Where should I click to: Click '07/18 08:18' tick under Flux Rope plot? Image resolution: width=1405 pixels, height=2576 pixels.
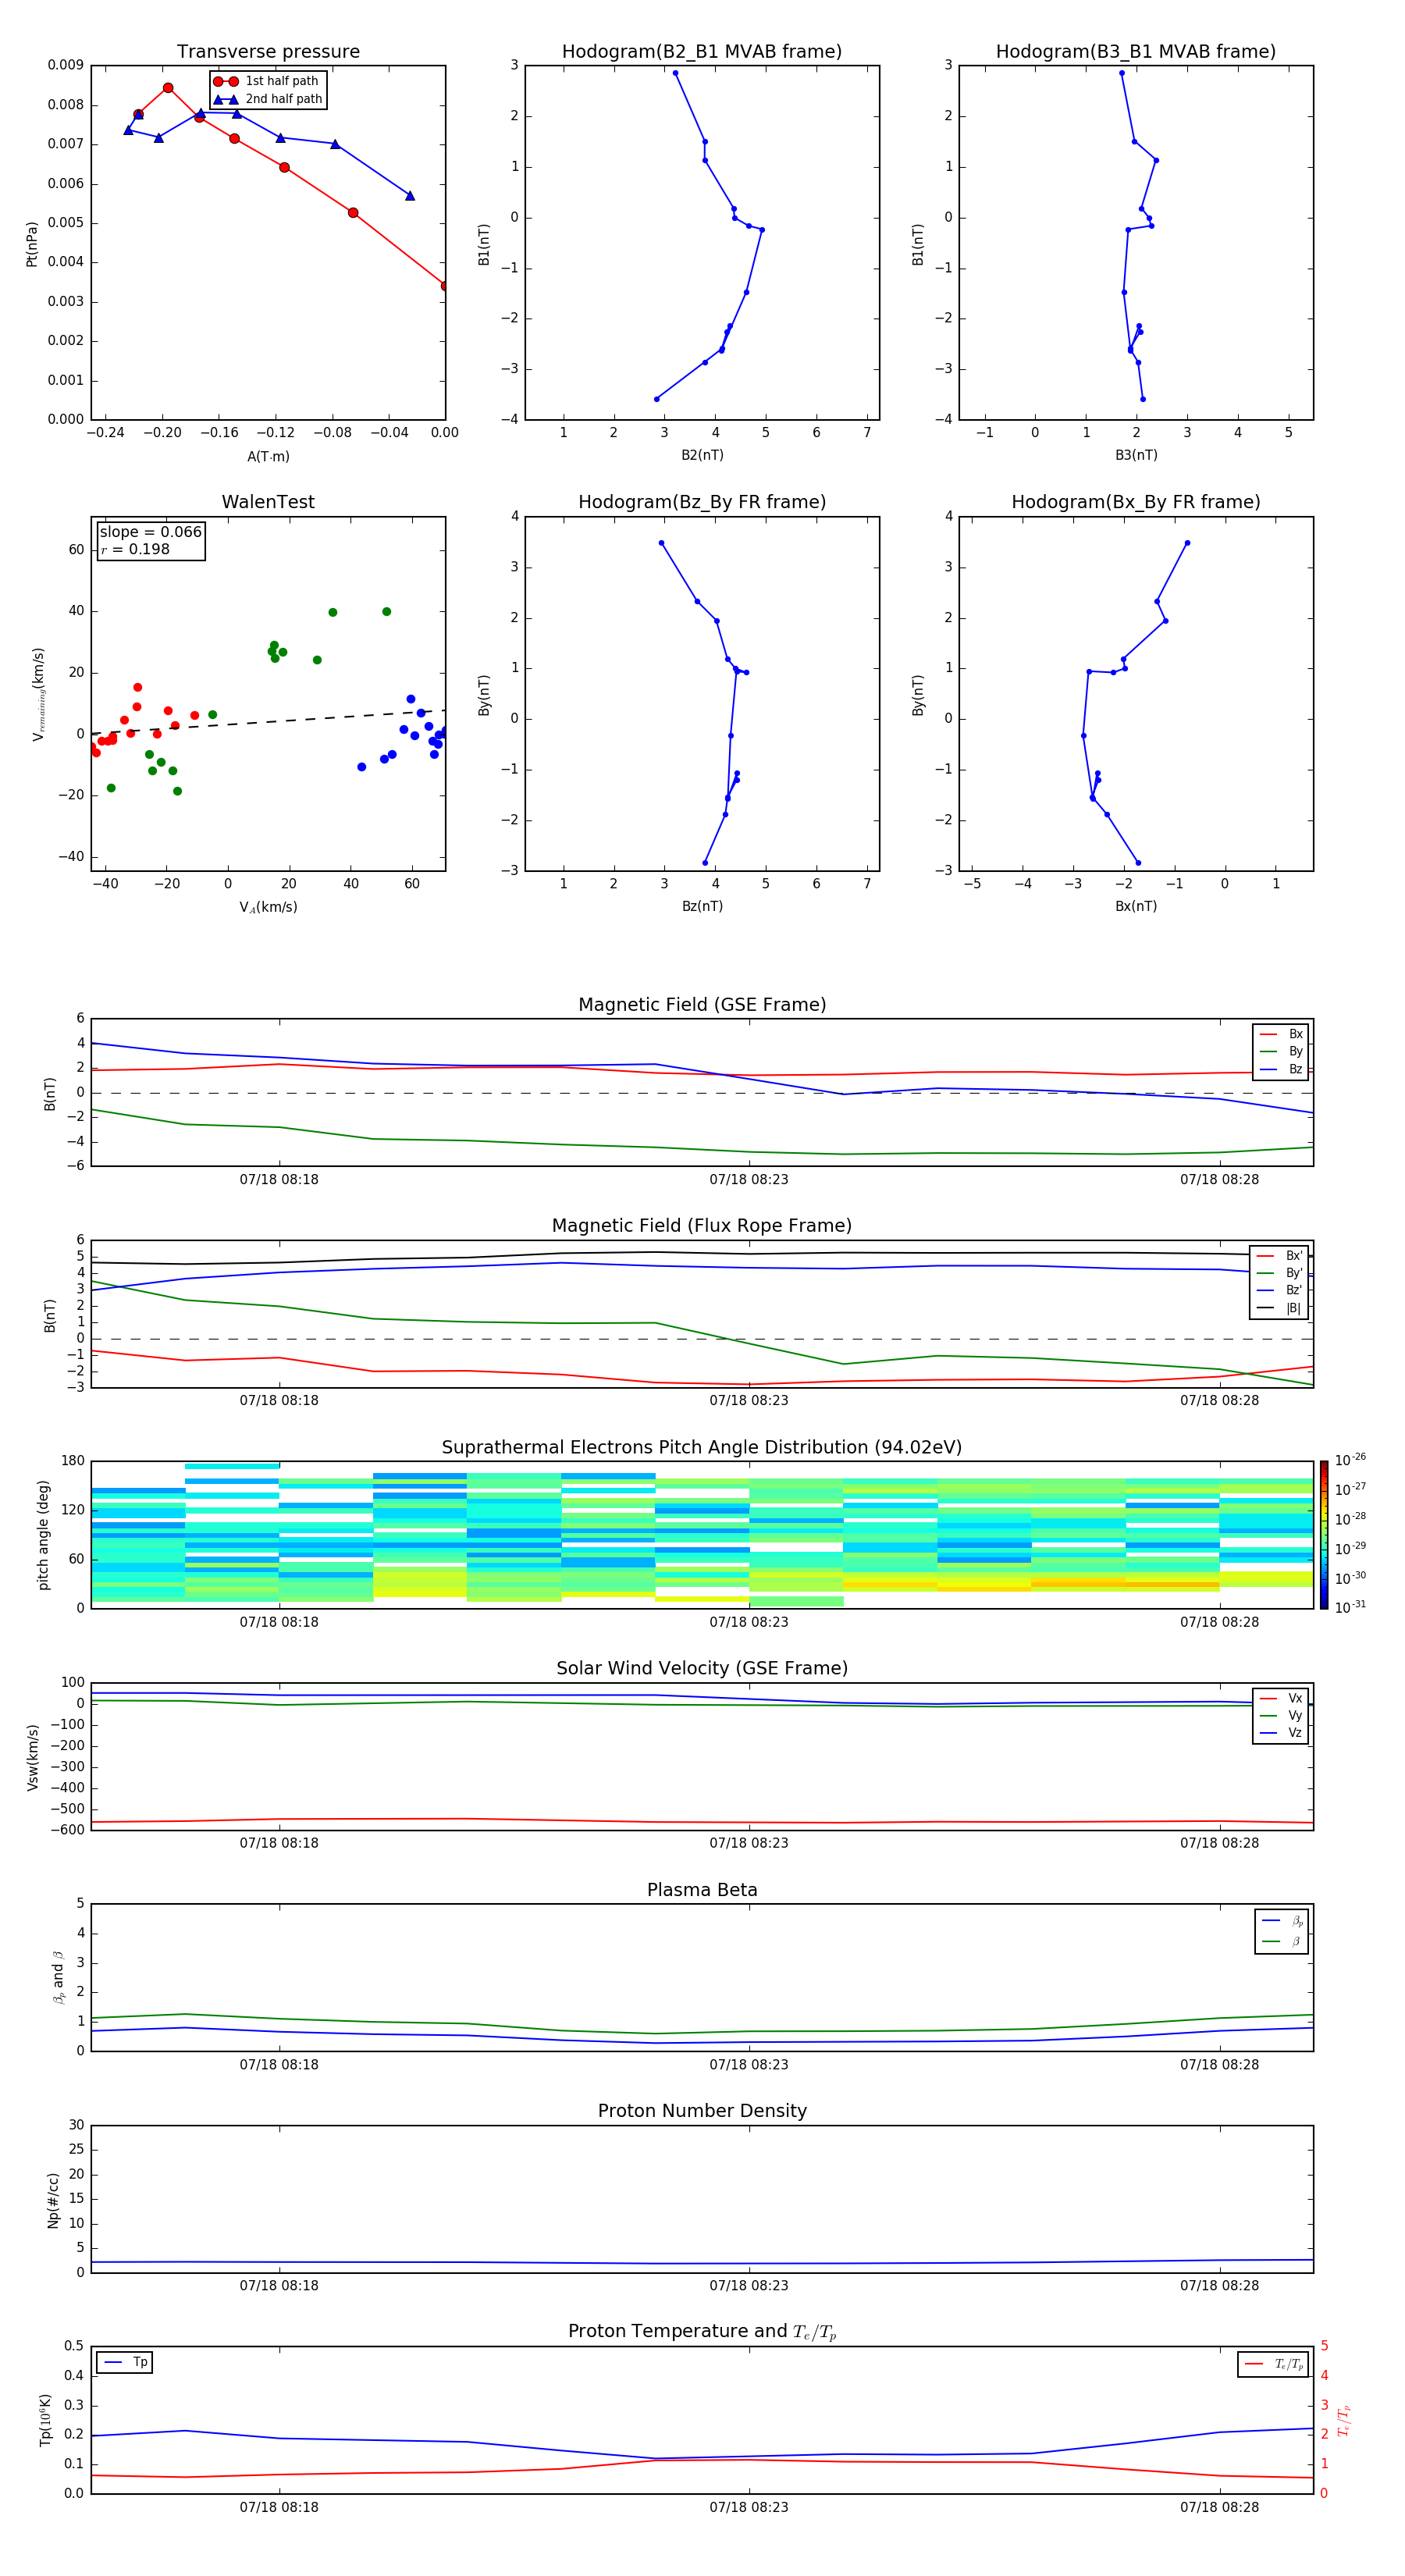[279, 1401]
